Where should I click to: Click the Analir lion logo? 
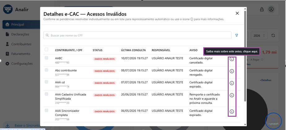coord(8,10)
